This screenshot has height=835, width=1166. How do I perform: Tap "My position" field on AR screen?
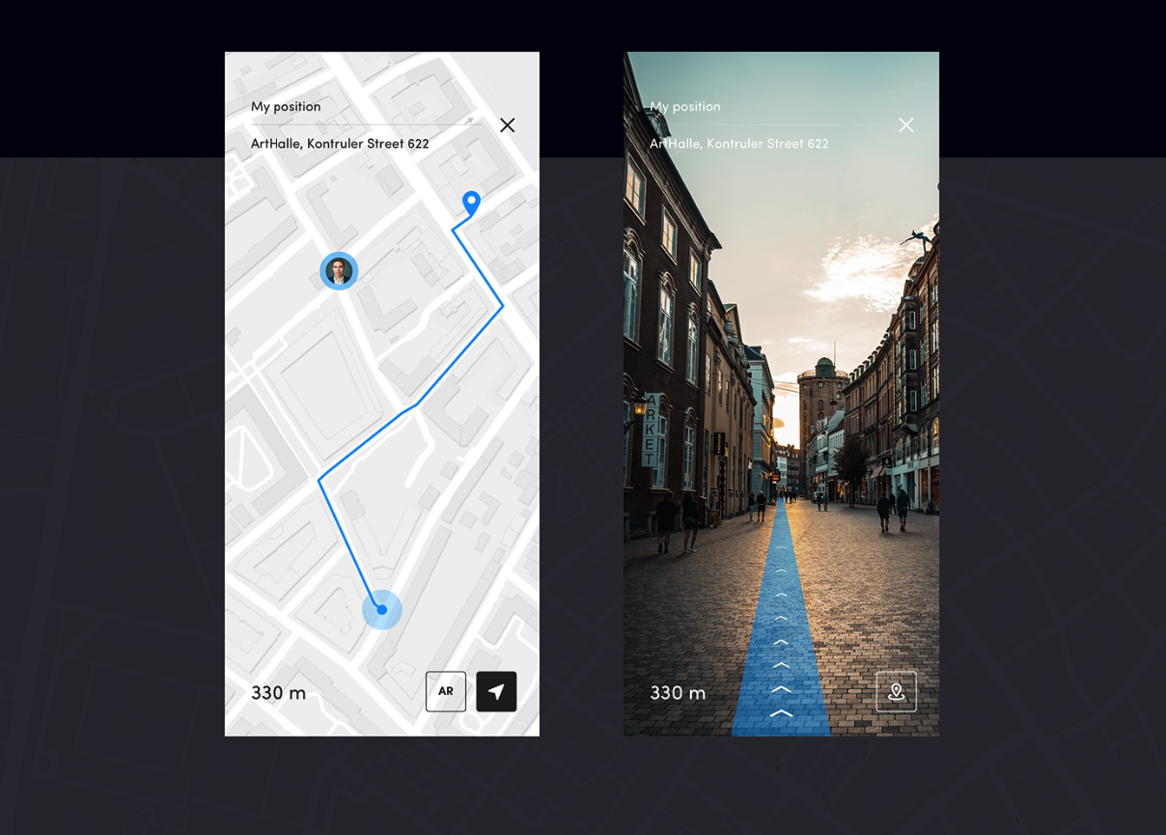[x=684, y=106]
